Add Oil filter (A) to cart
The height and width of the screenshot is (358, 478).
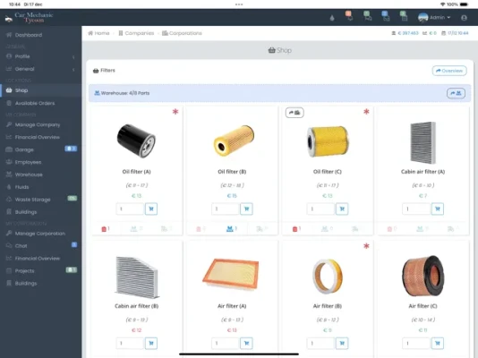point(151,209)
